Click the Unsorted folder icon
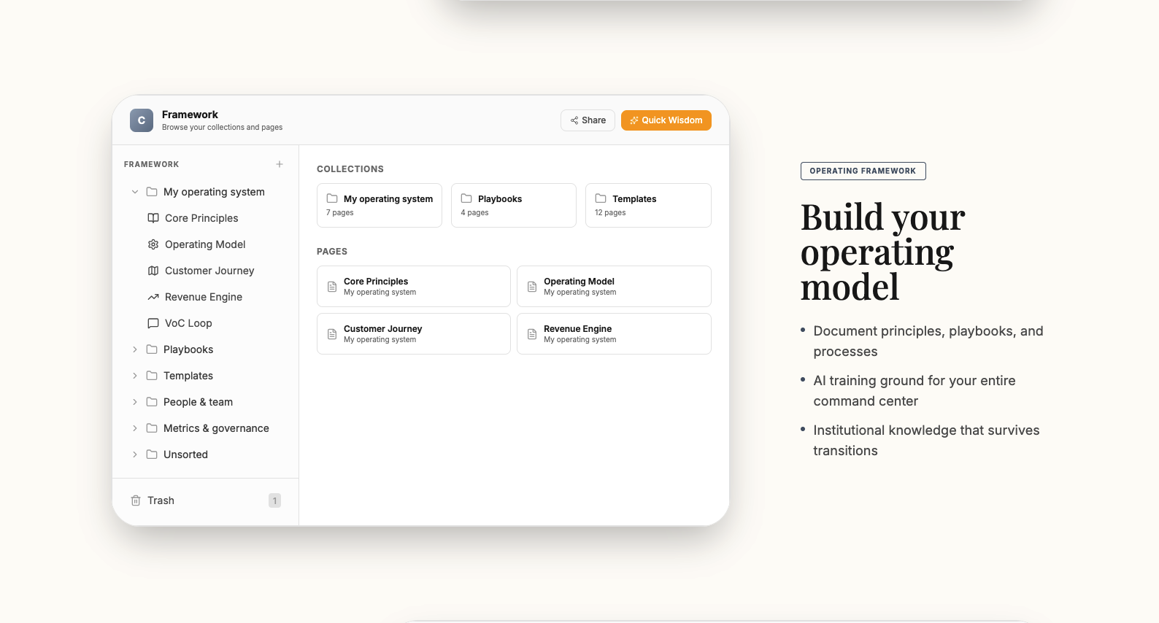1159x623 pixels. pos(152,454)
